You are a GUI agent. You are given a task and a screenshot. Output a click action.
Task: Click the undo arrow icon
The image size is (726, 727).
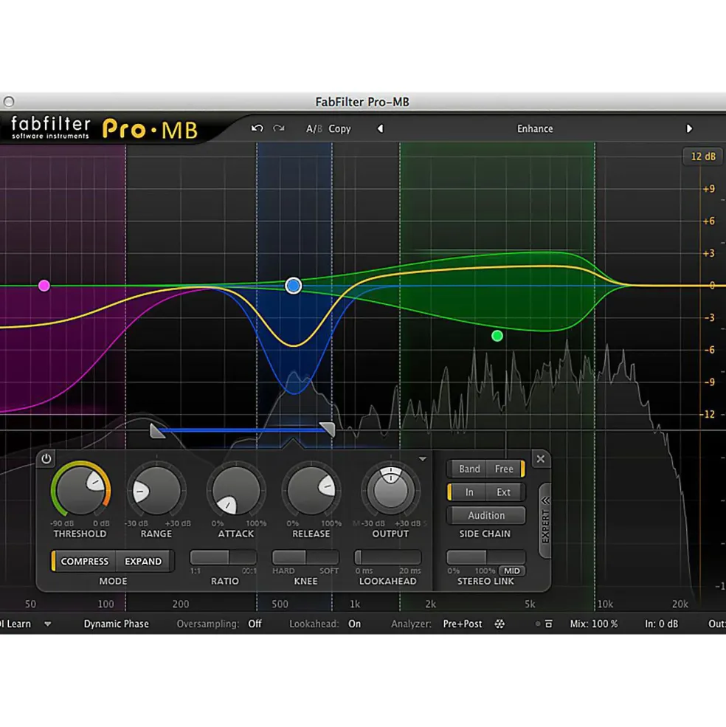pyautogui.click(x=257, y=128)
